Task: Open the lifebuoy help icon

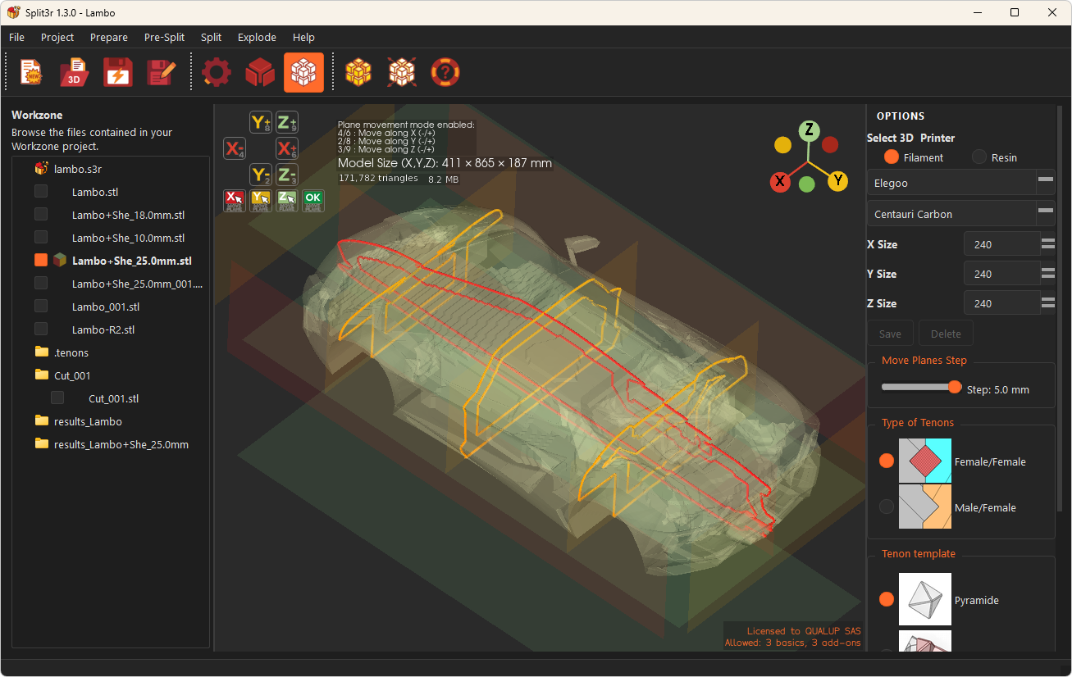Action: (x=445, y=73)
